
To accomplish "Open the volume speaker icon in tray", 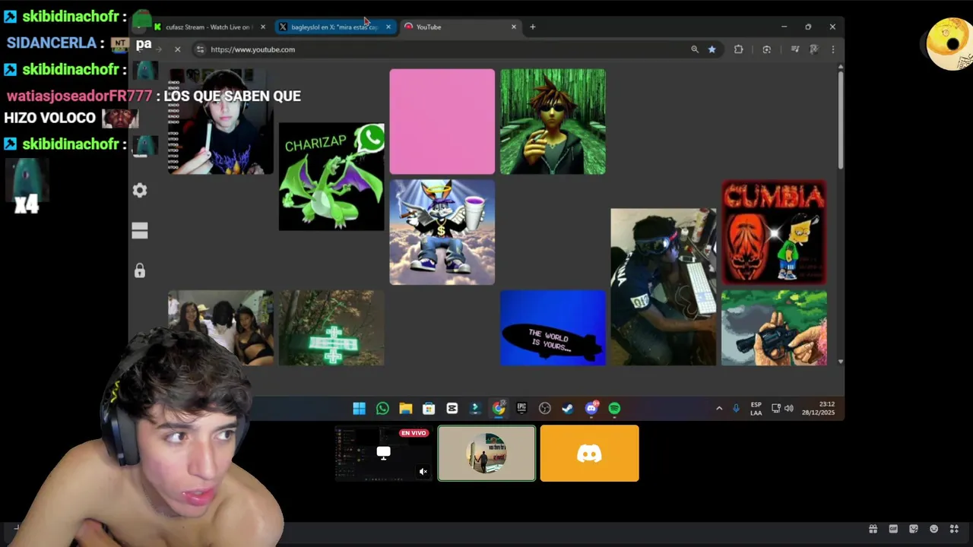I will click(789, 409).
